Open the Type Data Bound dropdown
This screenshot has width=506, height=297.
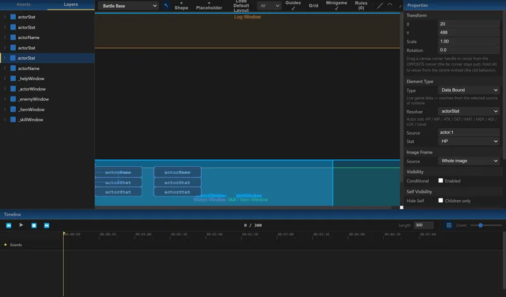coord(469,90)
